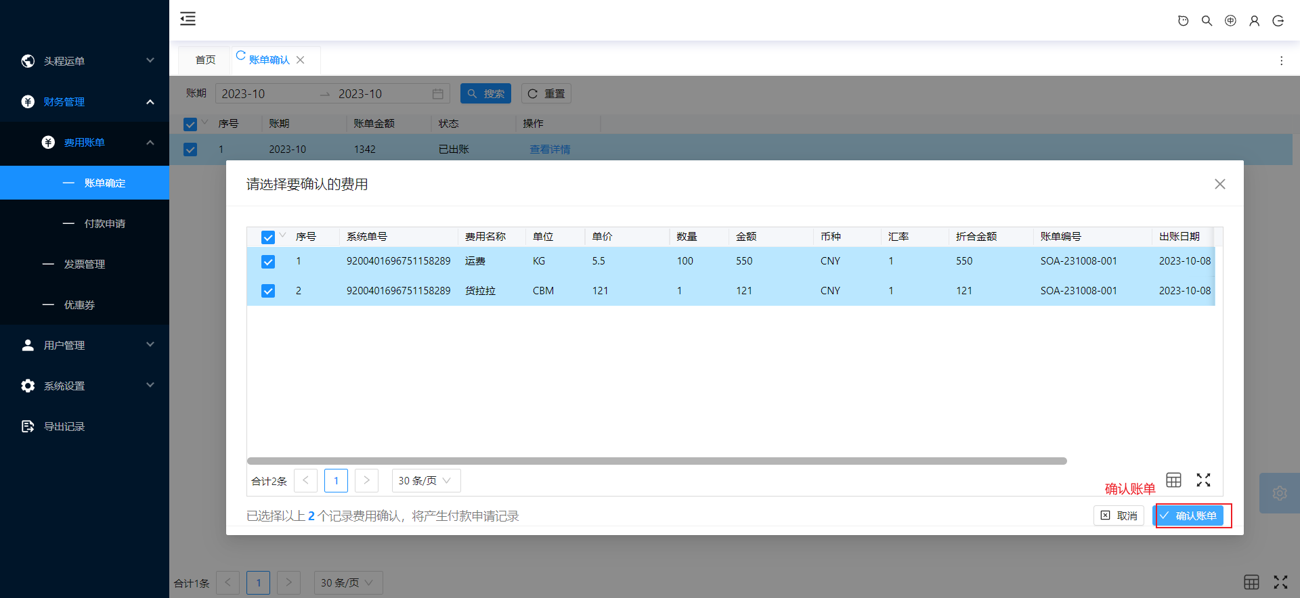The width and height of the screenshot is (1300, 598).
Task: Click the language globe icon in top bar
Action: (x=1230, y=21)
